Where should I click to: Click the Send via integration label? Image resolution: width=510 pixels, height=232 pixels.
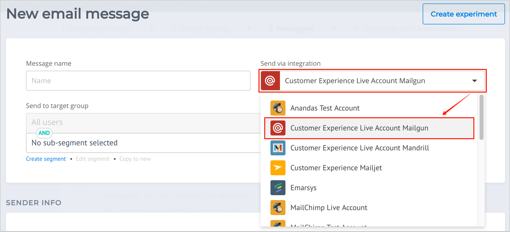pos(291,63)
